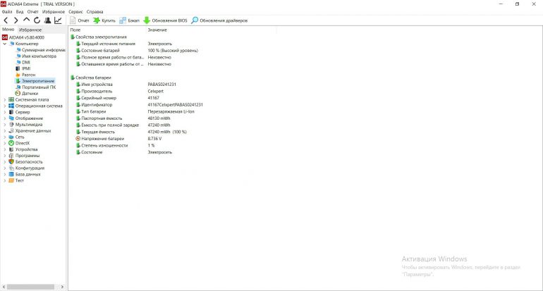Expand the DirectX node
Screen dimensions: 543x291
[4, 143]
